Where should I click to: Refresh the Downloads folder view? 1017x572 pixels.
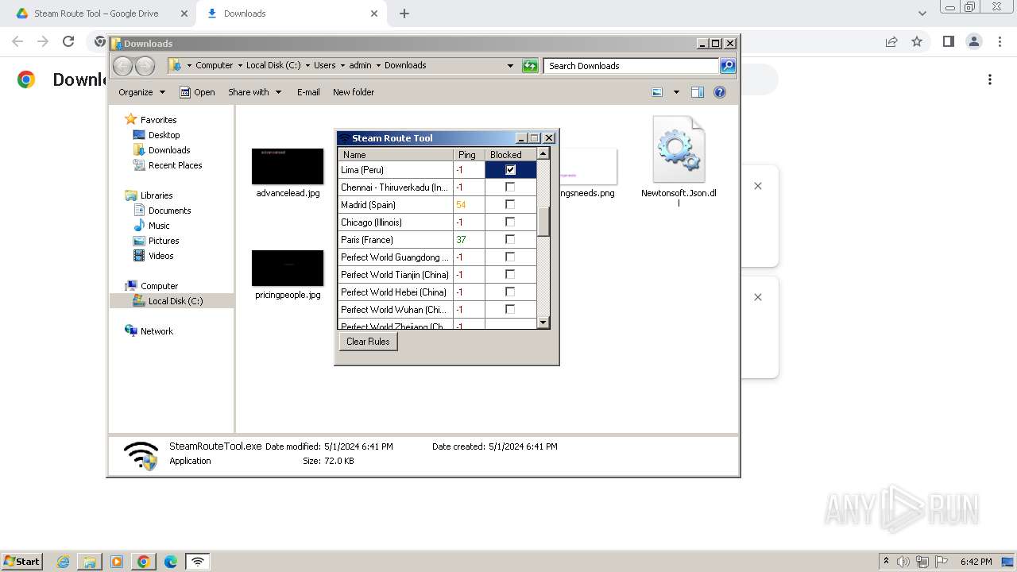point(530,66)
